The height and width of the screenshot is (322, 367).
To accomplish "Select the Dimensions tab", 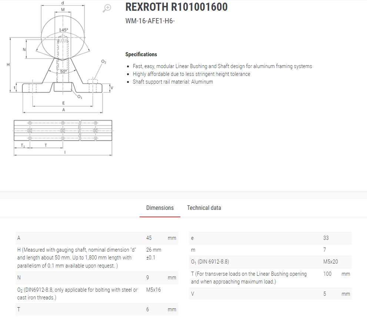I will tap(160, 208).
